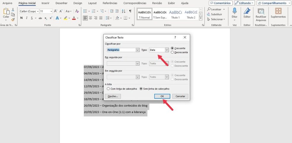This screenshot has width=292, height=143.
Task: Switch to the Inserir tab
Action: [45, 3]
